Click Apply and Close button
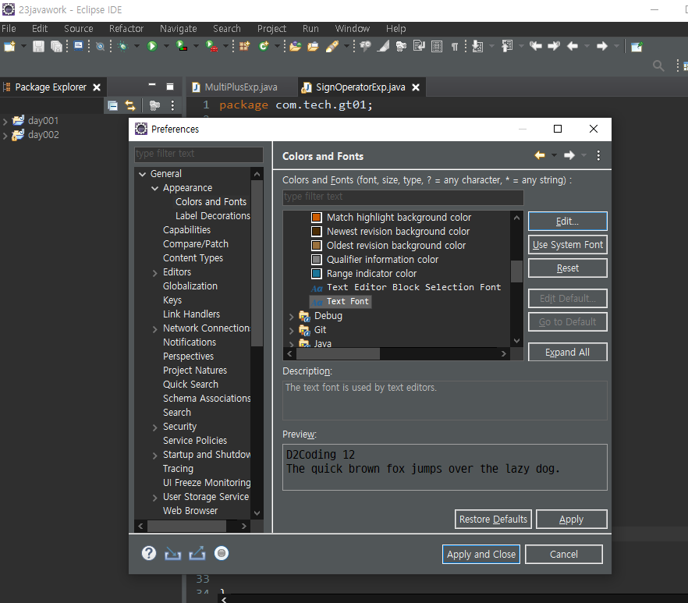The width and height of the screenshot is (688, 603). point(481,555)
